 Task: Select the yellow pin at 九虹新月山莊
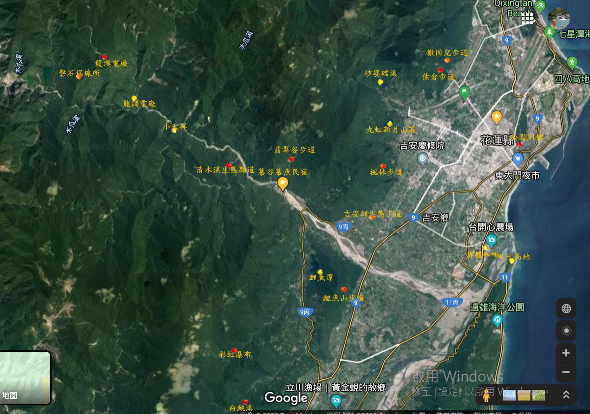(x=390, y=124)
